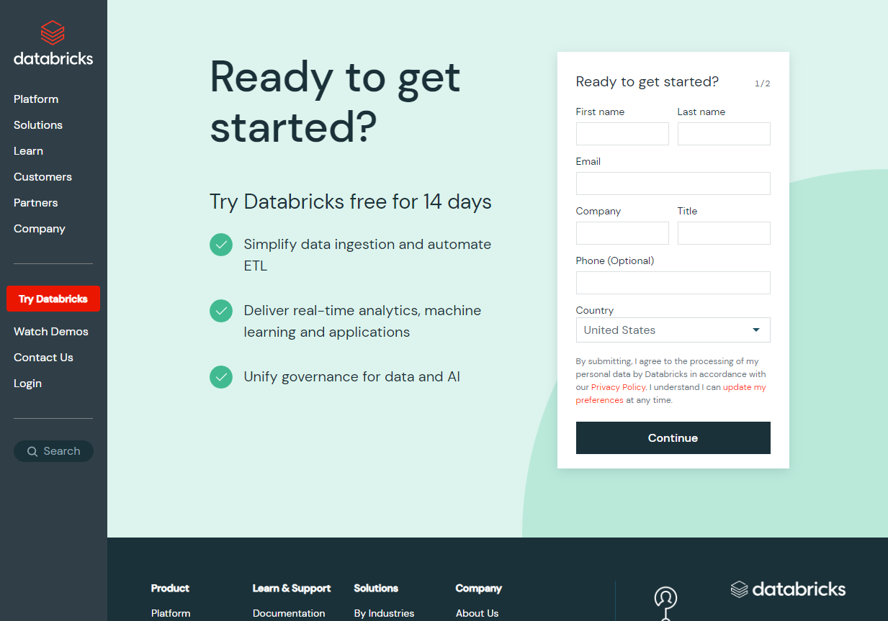
Task: Click checkmark icon beside Deliver real-time analytics
Action: [221, 311]
